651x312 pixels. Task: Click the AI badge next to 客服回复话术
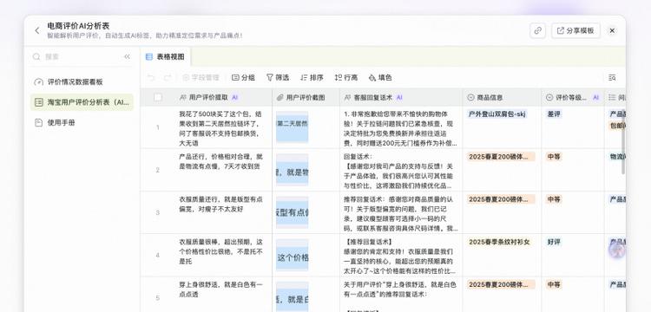(399, 97)
